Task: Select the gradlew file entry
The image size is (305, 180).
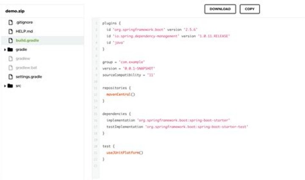Action: pyautogui.click(x=23, y=58)
